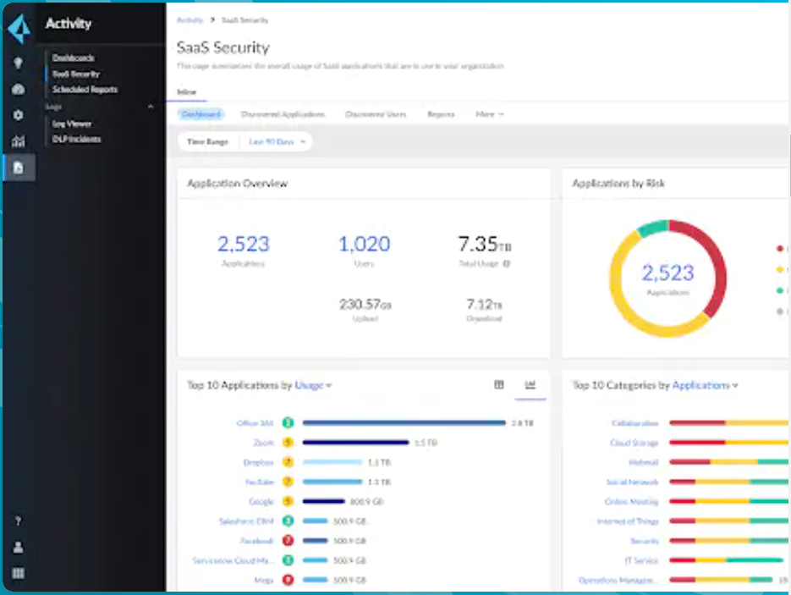Open the apps grid icon at sidebar bottom
The image size is (791, 595).
pos(18,573)
